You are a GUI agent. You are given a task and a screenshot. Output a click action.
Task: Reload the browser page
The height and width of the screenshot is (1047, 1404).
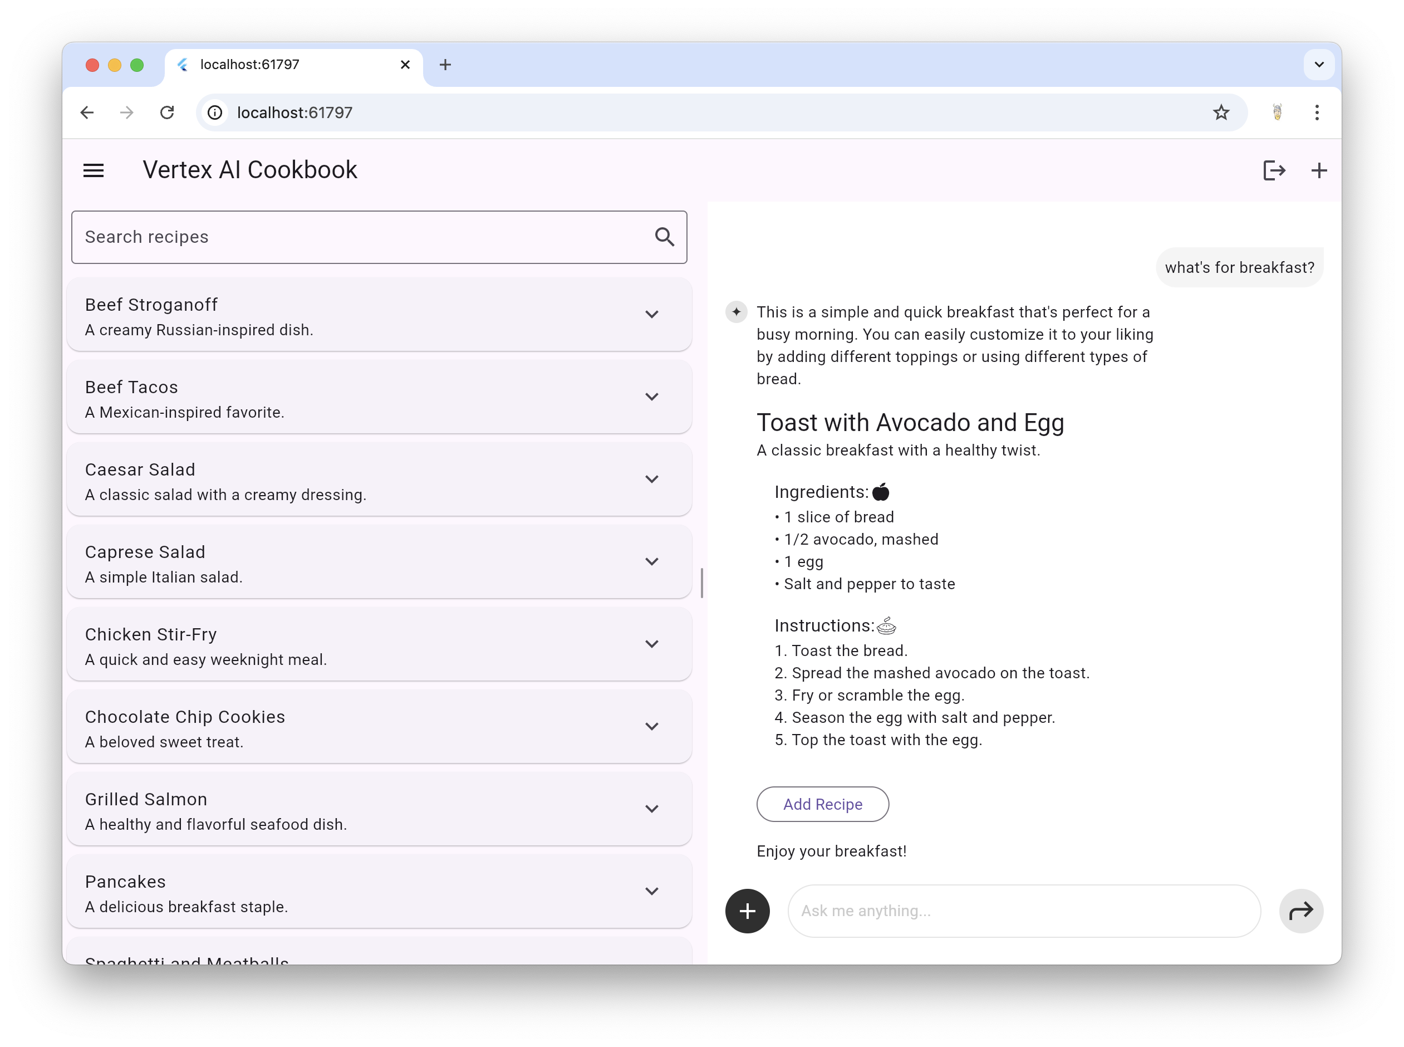coord(167,113)
